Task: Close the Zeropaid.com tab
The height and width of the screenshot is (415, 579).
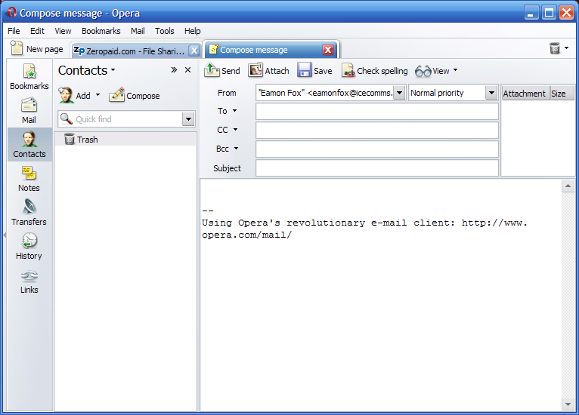Action: (x=194, y=51)
